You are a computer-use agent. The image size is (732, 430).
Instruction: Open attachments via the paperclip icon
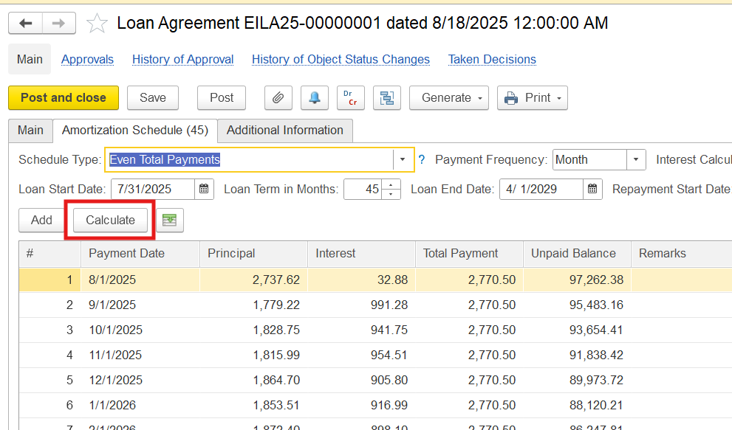[278, 97]
